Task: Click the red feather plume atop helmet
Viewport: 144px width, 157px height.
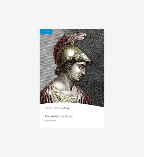Action: (68, 41)
